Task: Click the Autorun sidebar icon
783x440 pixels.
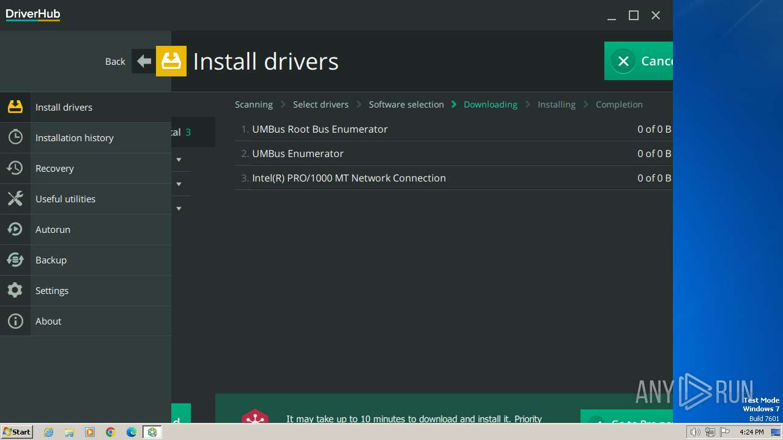Action: pyautogui.click(x=15, y=229)
